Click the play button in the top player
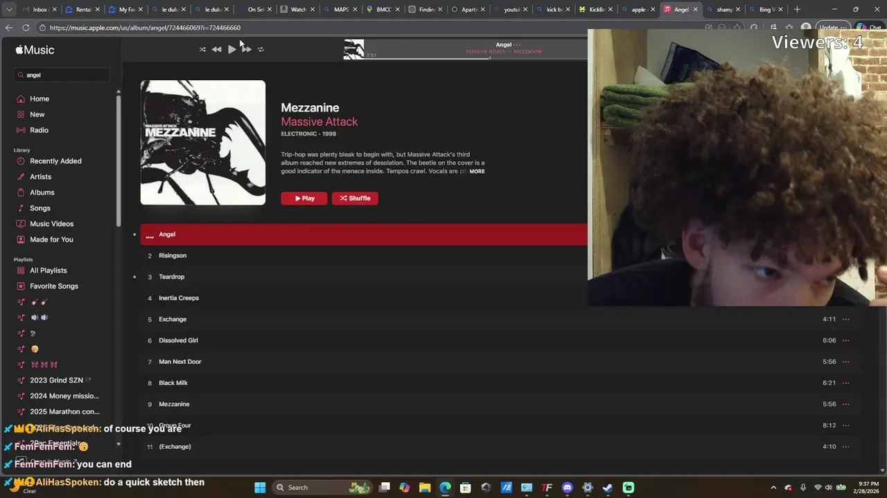887x498 pixels. [x=231, y=49]
